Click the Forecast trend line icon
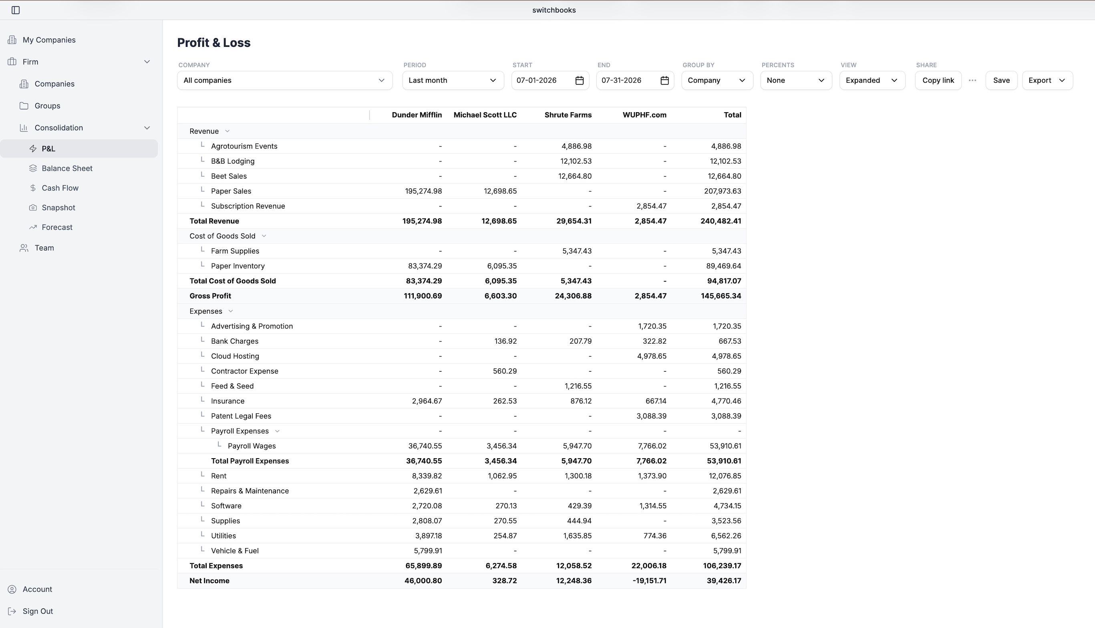 pyautogui.click(x=33, y=227)
